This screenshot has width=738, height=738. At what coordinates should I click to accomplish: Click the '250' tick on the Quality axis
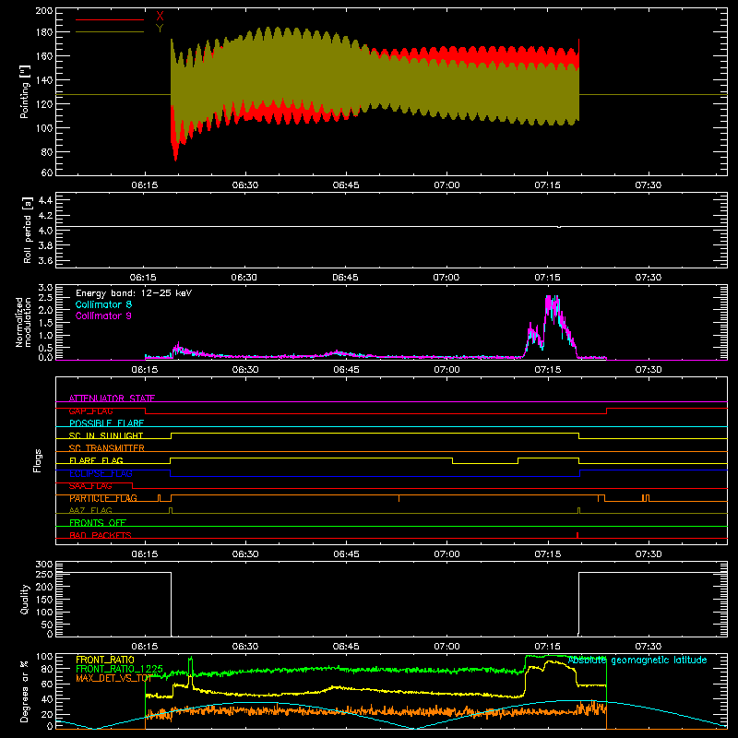click(43, 574)
